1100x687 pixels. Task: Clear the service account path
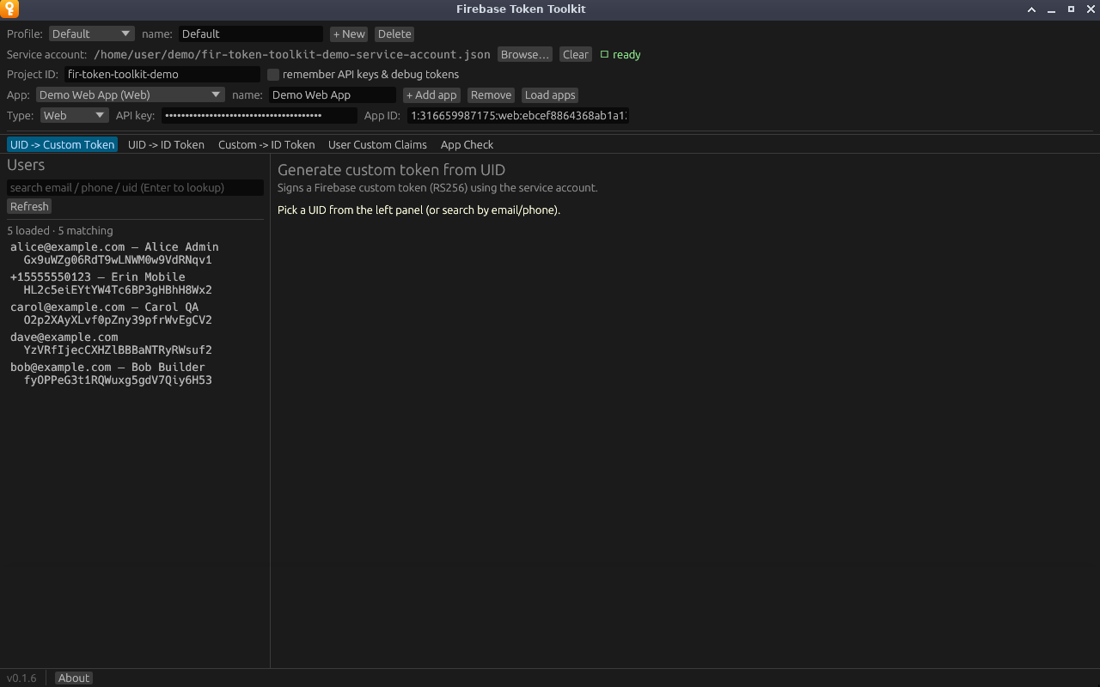[x=576, y=55]
